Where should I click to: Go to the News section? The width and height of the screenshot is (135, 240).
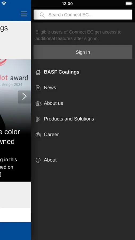click(x=50, y=87)
